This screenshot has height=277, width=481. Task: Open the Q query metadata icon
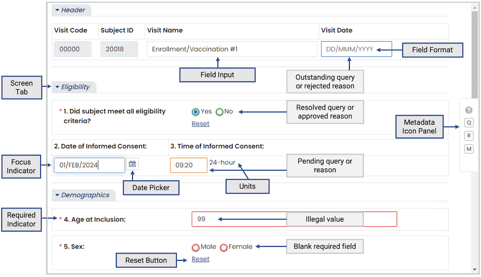pos(469,123)
